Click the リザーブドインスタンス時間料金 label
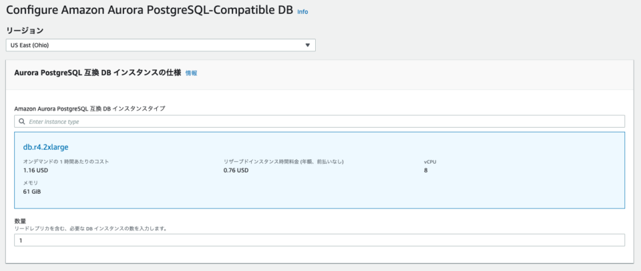Screen dimensions: 641x271 284,162
